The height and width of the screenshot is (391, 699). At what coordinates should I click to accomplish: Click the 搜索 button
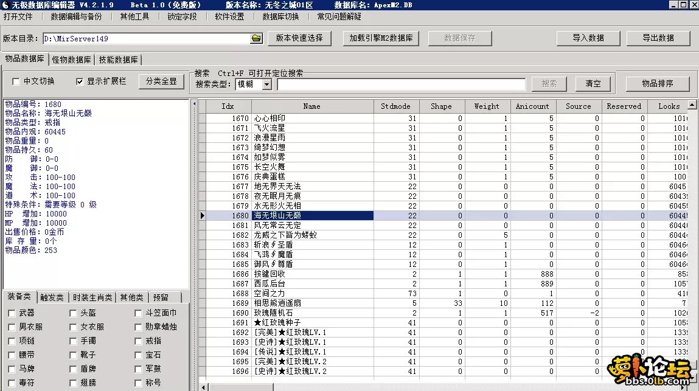click(549, 84)
